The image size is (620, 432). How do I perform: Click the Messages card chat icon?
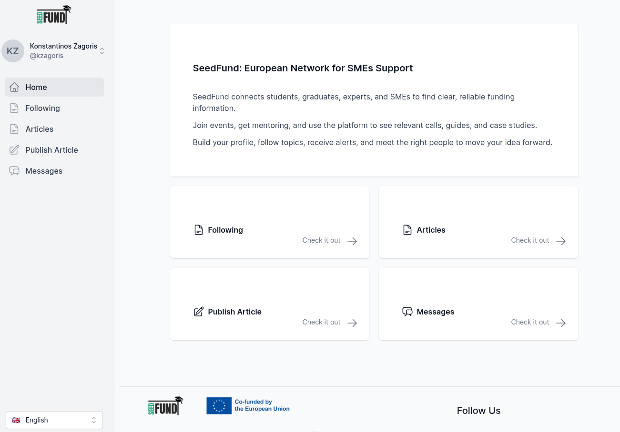[407, 312]
